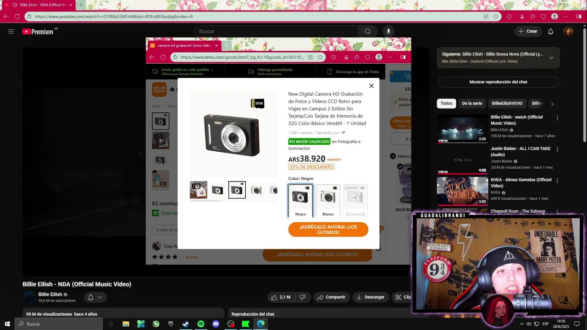This screenshot has height=330, width=587.
Task: Share the video with Compartir
Action: tap(331, 297)
